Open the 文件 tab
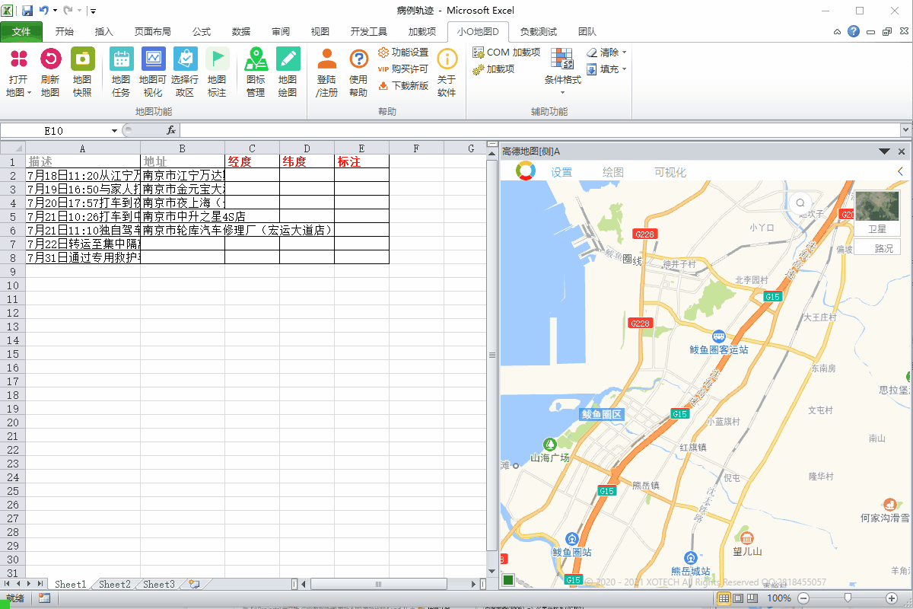This screenshot has width=913, height=609. (x=21, y=32)
